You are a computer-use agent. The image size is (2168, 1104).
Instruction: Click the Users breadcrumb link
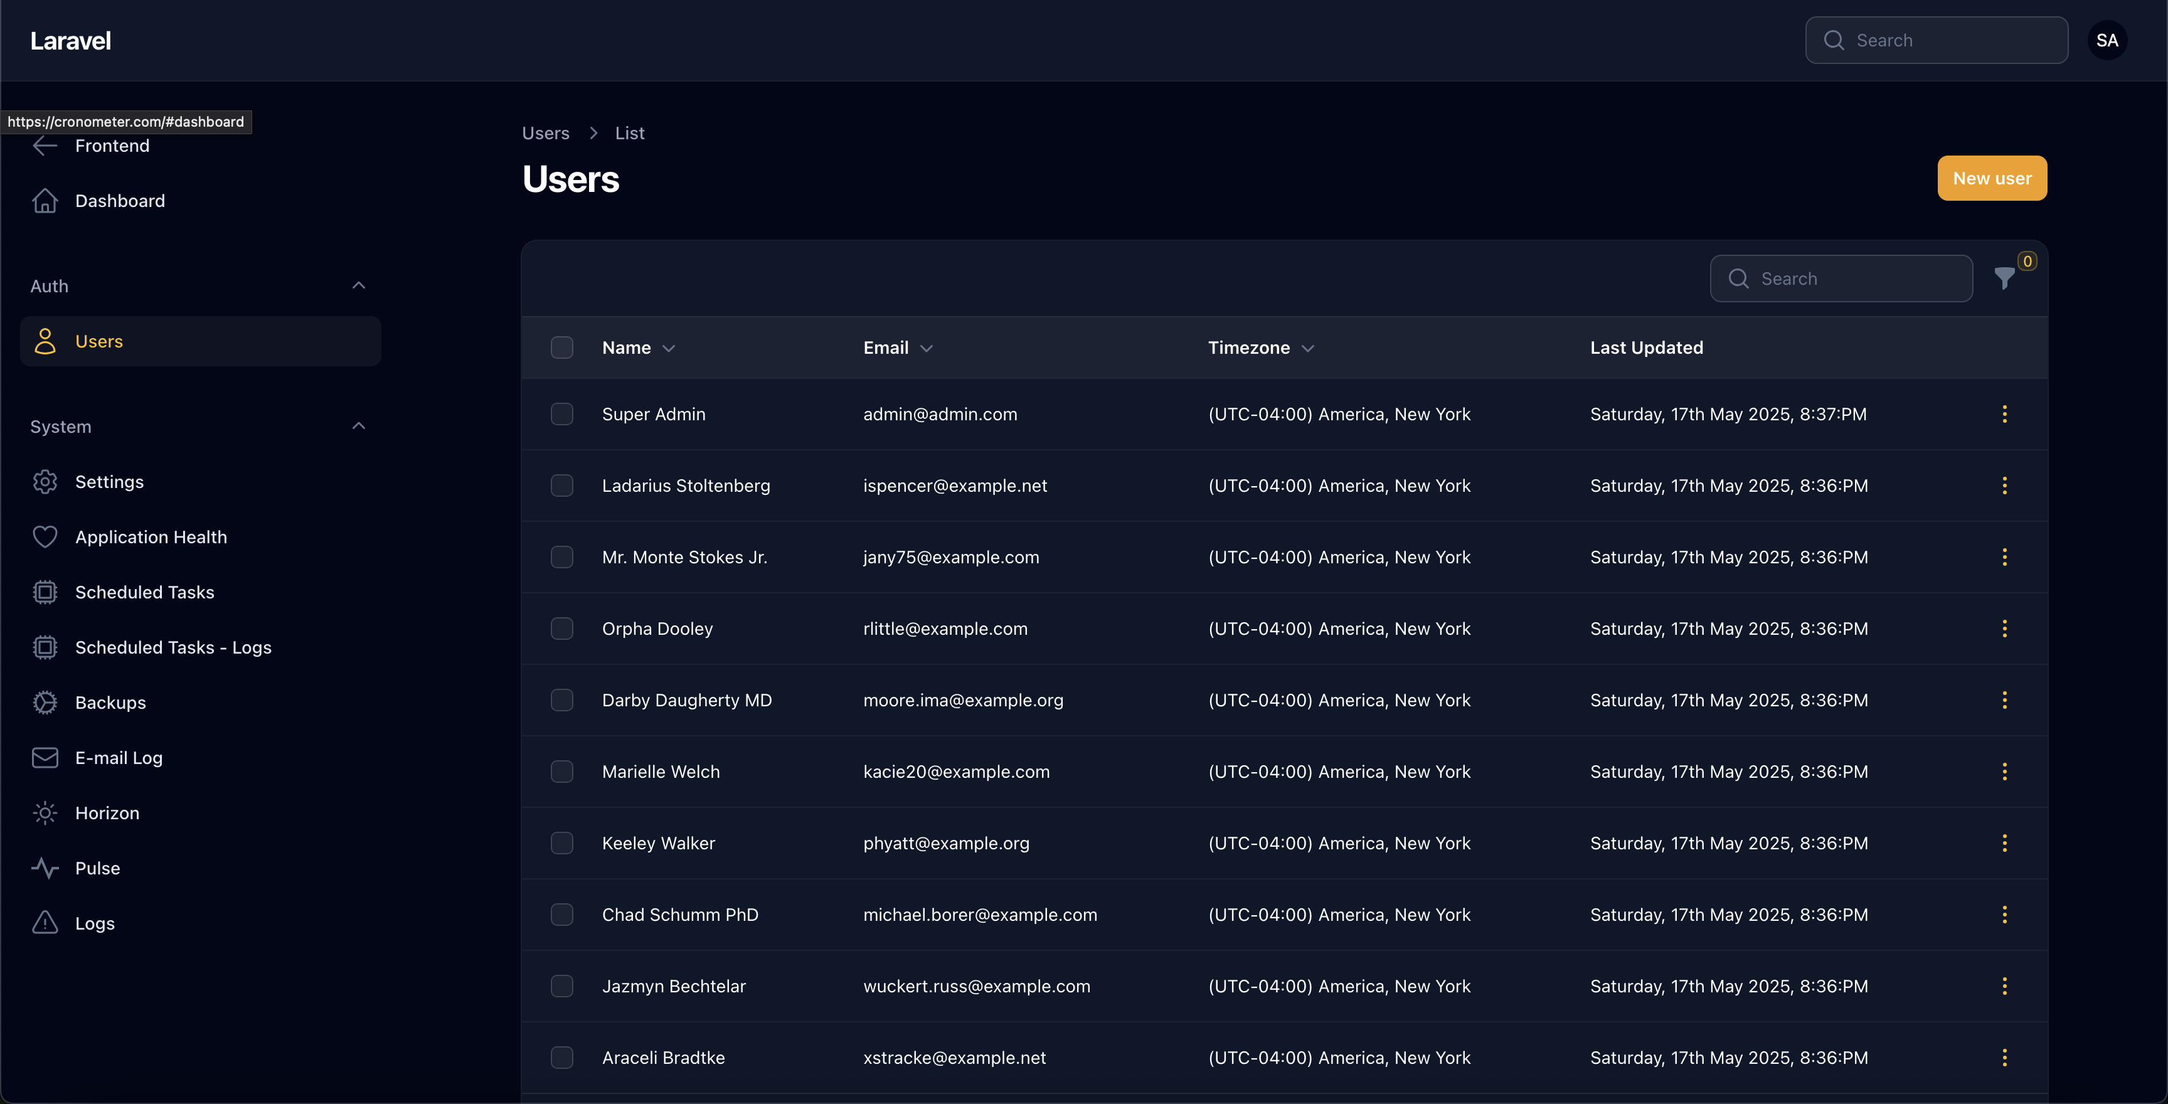coord(545,133)
